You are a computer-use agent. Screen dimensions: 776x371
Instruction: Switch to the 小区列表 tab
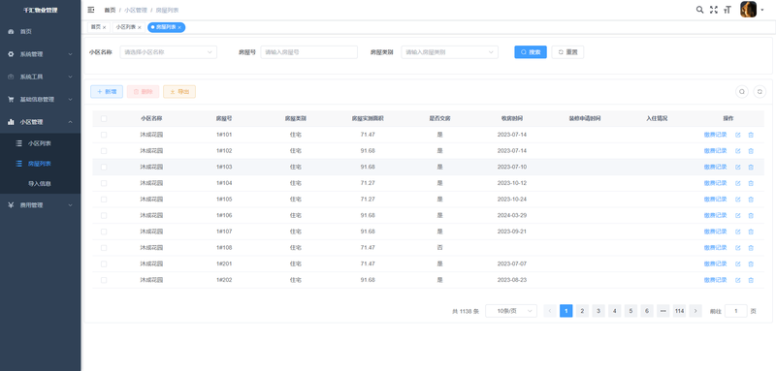point(126,27)
